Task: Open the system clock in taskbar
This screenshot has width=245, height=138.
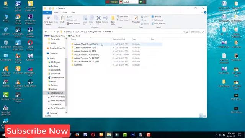Action: coord(231,135)
